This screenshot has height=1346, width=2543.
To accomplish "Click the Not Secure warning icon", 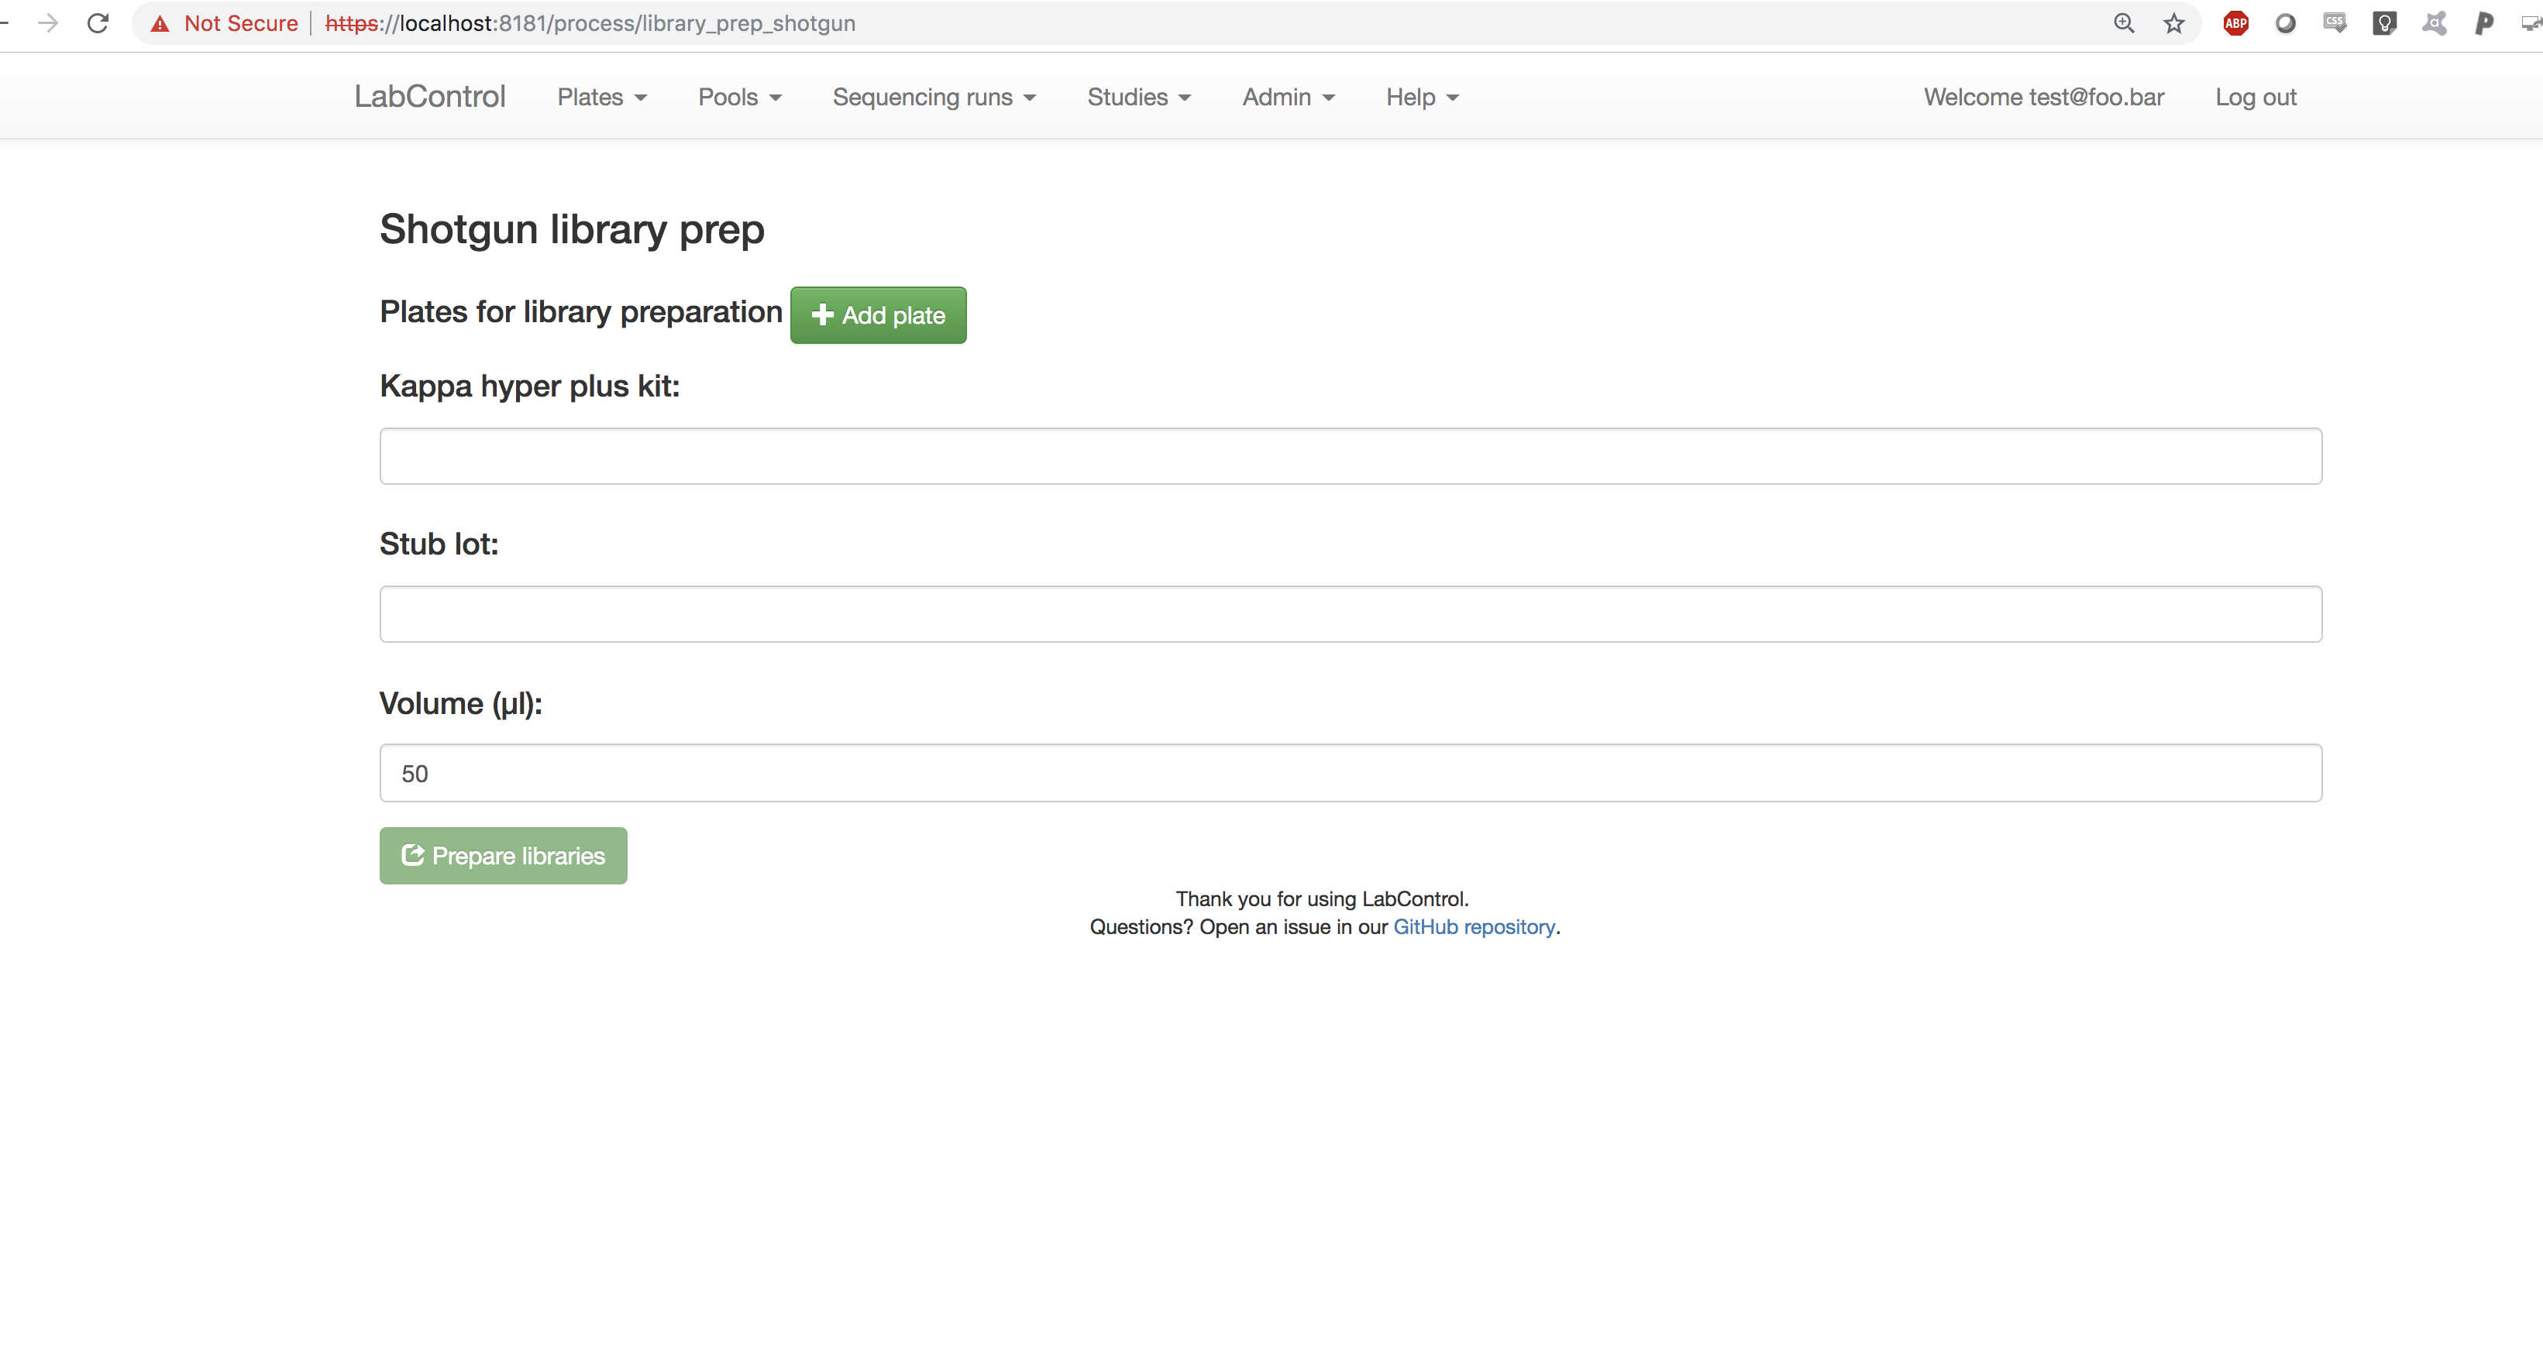I will tap(160, 24).
